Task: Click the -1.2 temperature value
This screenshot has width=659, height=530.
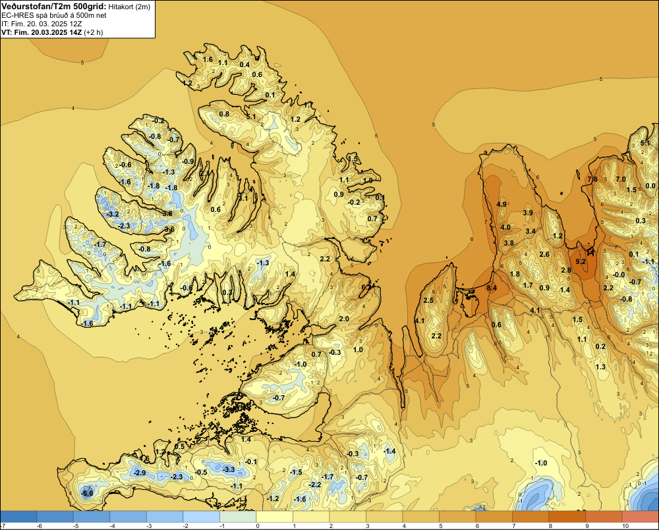Action: (273, 498)
